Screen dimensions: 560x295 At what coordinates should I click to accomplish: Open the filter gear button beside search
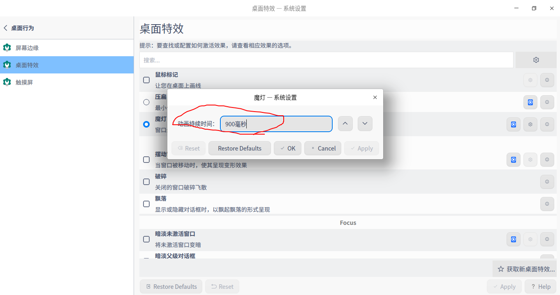(536, 60)
